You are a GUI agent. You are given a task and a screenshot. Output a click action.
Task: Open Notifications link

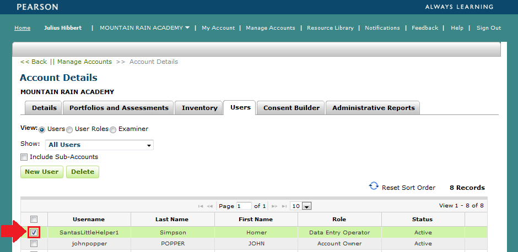382,28
